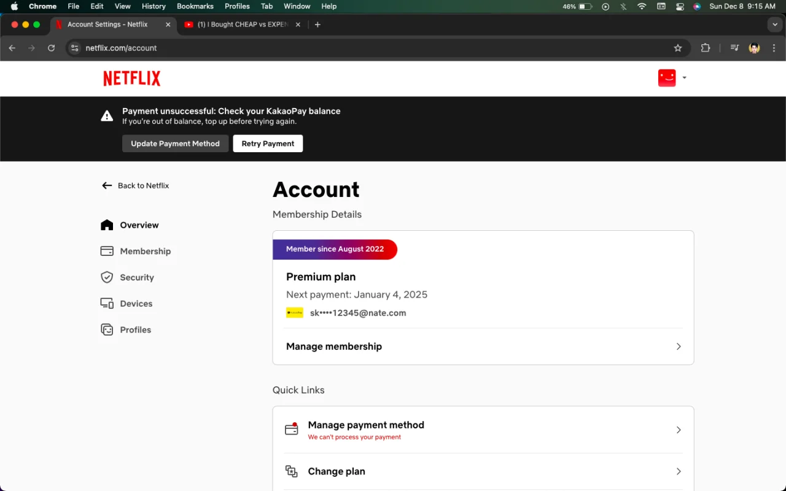This screenshot has width=786, height=491.
Task: Open Security in the sidebar
Action: point(137,277)
